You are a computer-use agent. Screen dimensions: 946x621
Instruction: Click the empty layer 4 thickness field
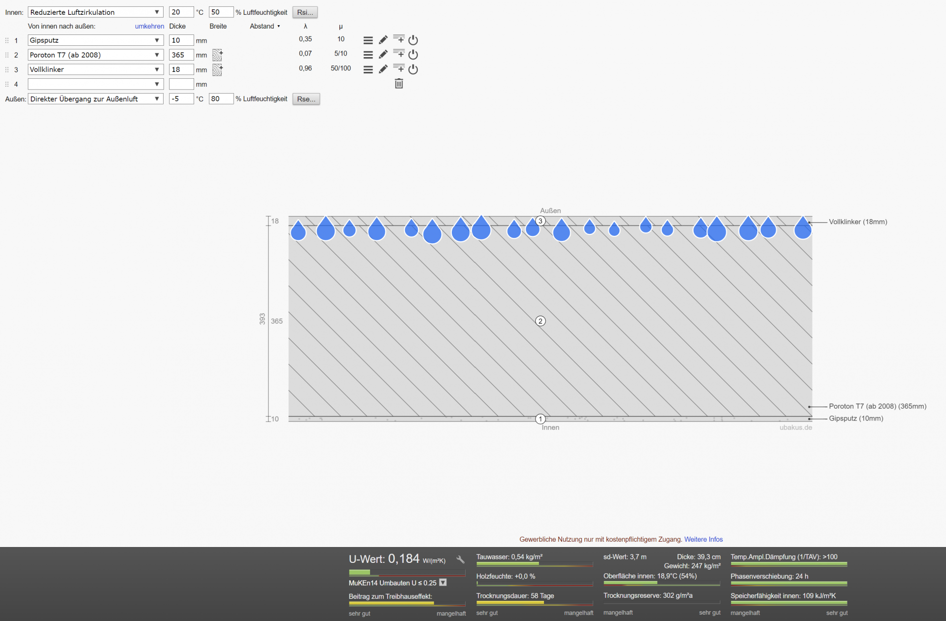click(181, 84)
